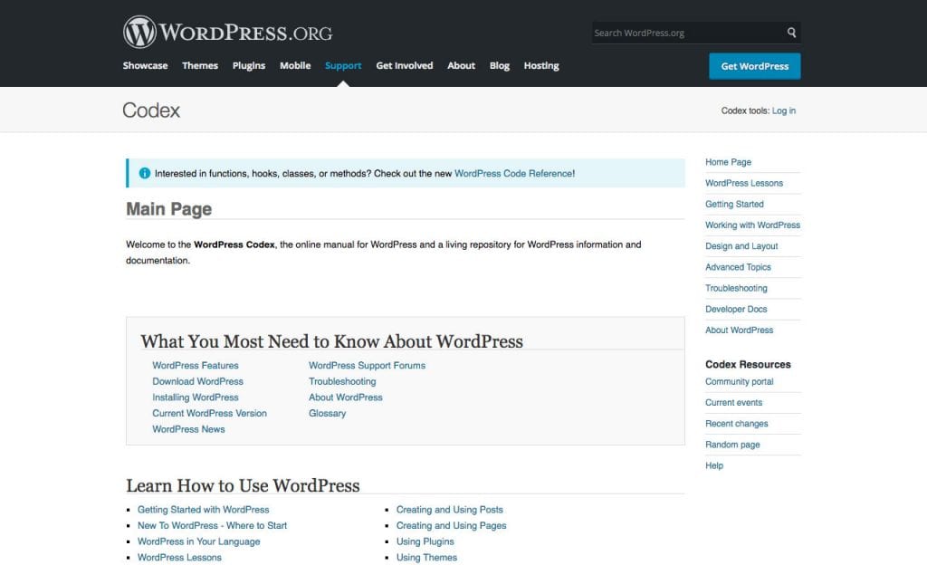Viewport: 927px width, 565px height.
Task: Open WordPress News link
Action: pos(188,429)
